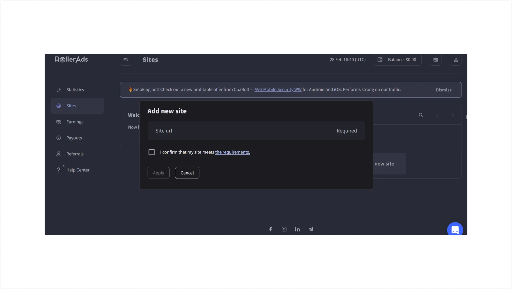Dismiss the promotional banner

coord(443,90)
